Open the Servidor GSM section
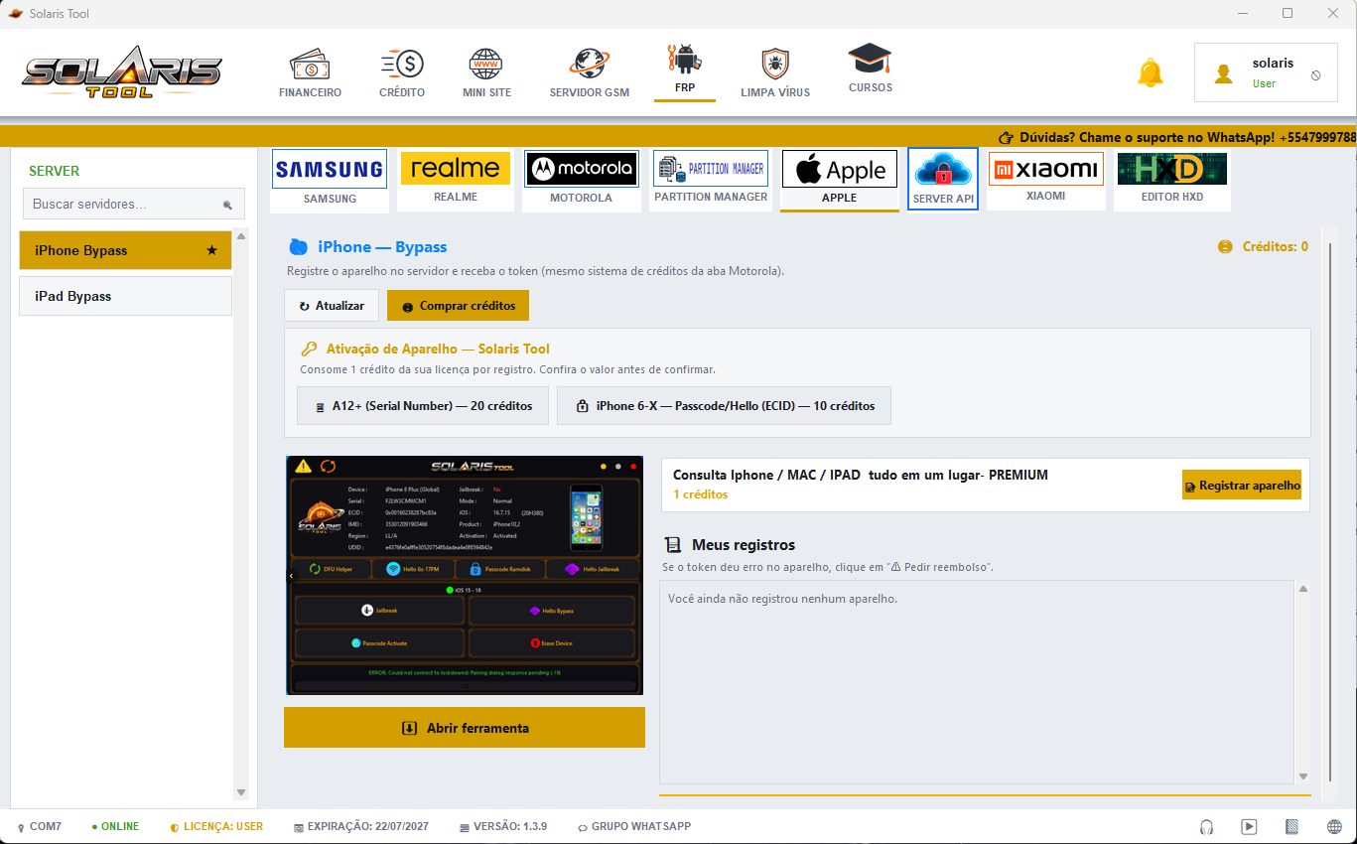 pyautogui.click(x=590, y=73)
